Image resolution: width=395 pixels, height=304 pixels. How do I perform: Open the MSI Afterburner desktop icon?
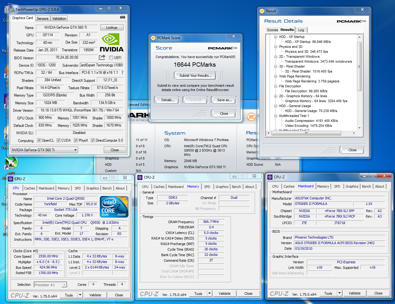point(11,164)
